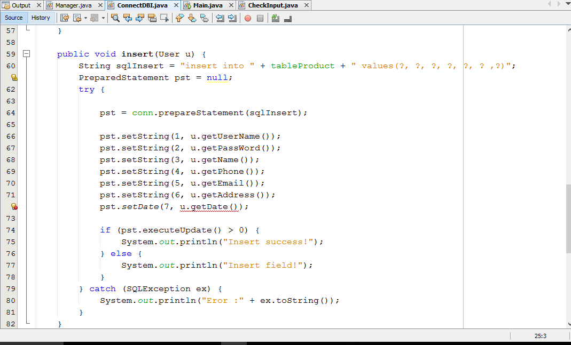
Task: Jump to the Next Bookmark
Action: pyautogui.click(x=192, y=18)
